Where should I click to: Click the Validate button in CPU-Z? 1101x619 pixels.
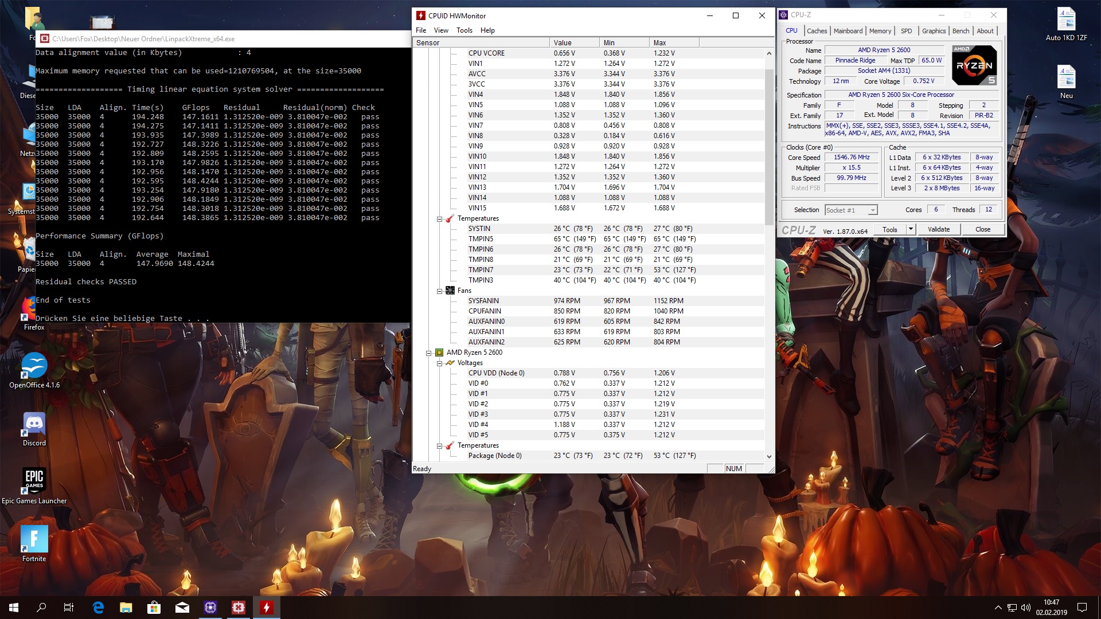pos(939,229)
